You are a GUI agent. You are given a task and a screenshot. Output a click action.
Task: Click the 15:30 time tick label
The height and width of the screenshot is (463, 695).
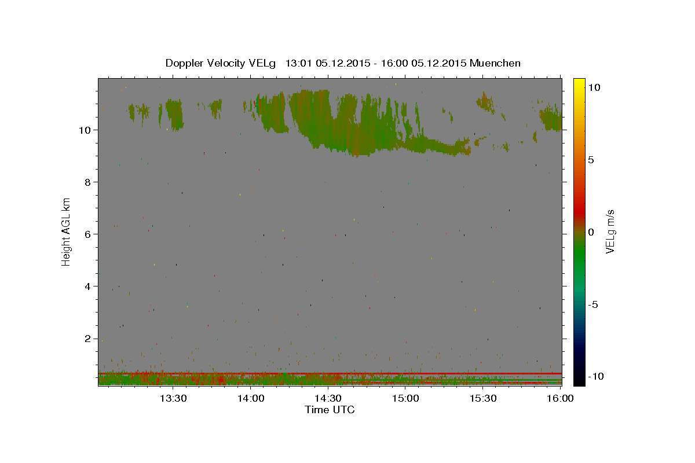point(483,398)
